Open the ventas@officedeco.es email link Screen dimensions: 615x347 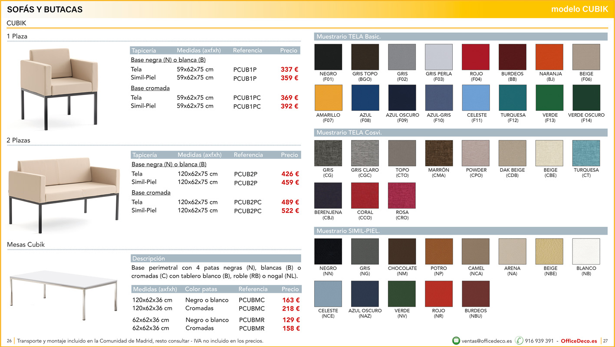(x=487, y=341)
